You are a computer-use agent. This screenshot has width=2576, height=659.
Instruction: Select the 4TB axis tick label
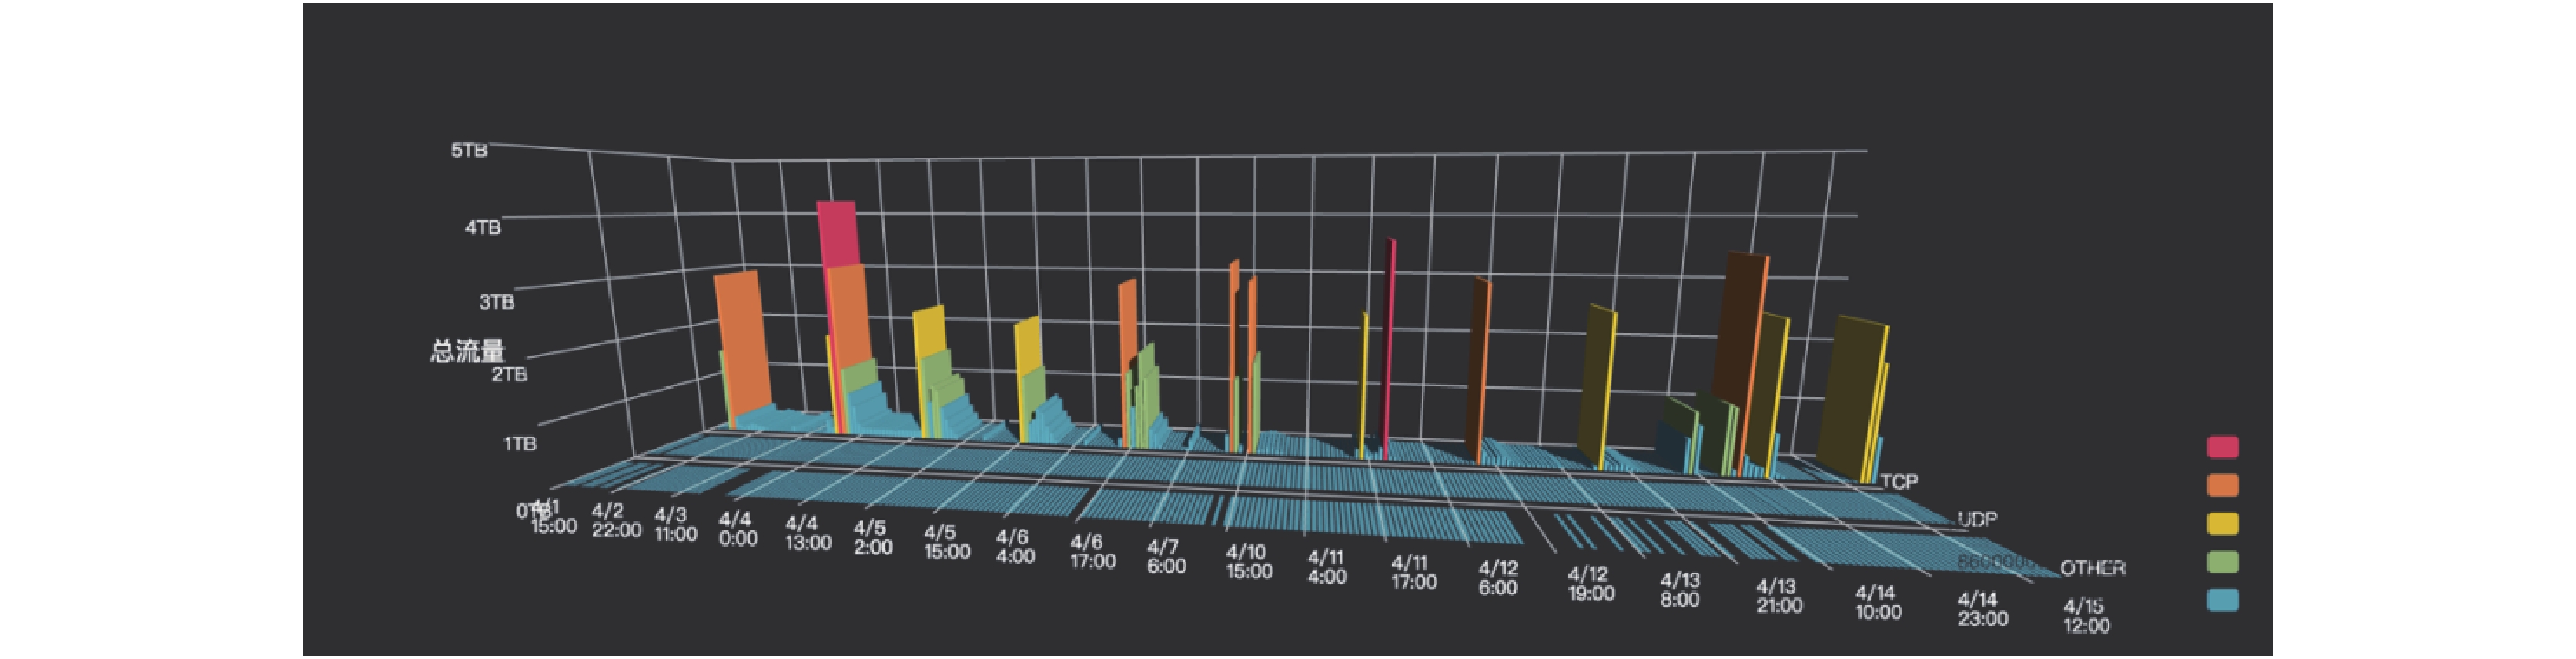(482, 227)
